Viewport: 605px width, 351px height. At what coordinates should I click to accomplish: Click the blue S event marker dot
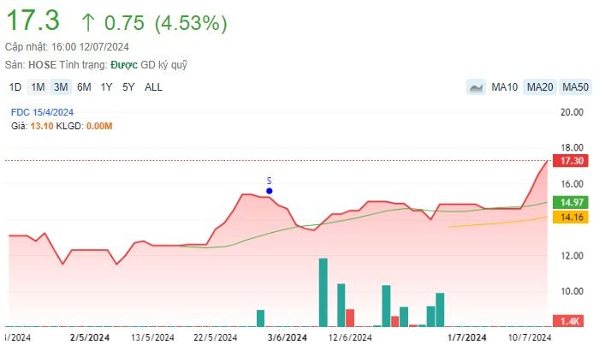(269, 190)
